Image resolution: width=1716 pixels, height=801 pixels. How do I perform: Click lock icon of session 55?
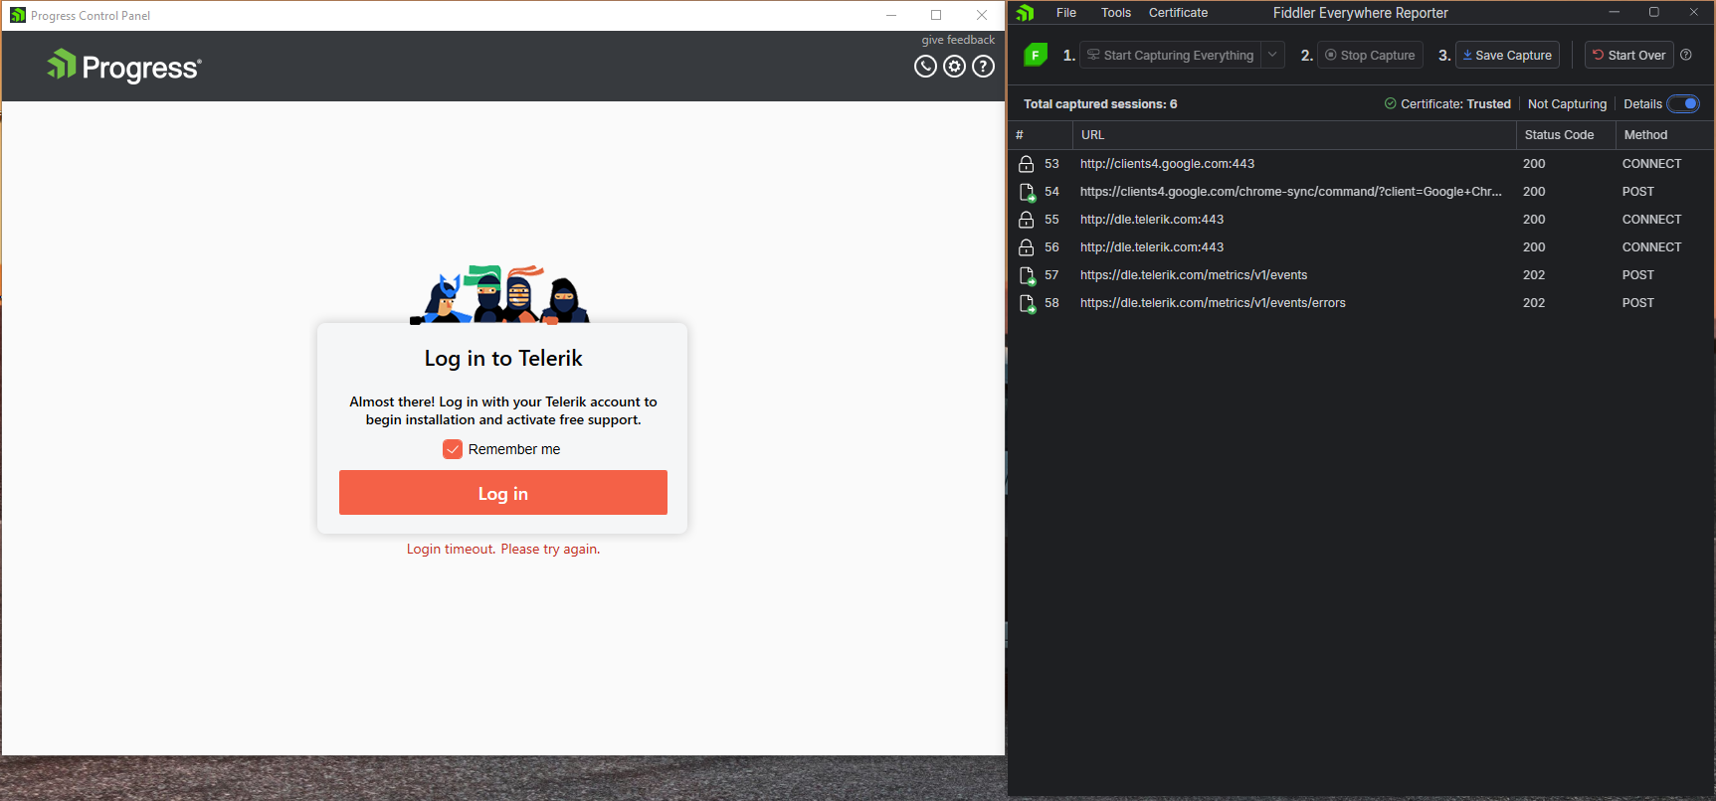(x=1027, y=220)
